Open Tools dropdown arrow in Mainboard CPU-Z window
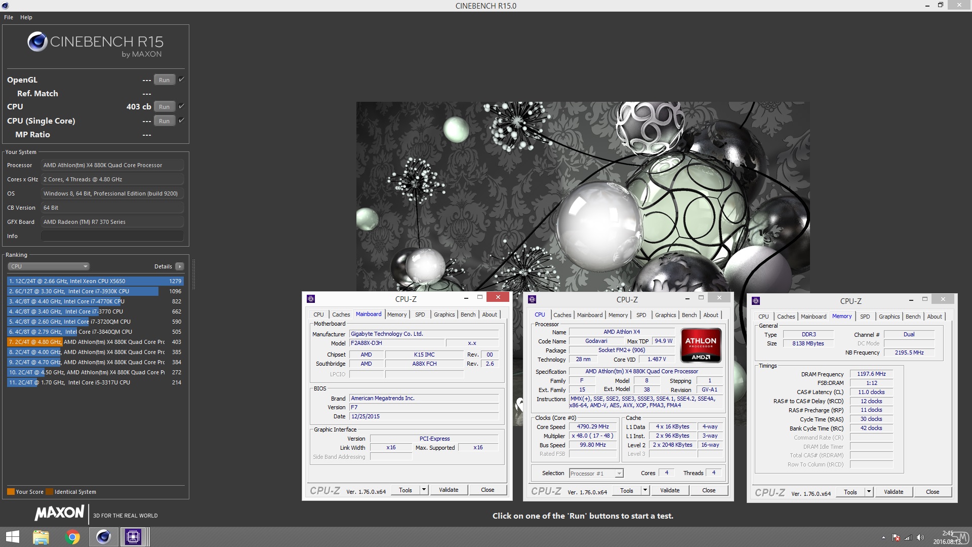Viewport: 972px width, 547px height. pyautogui.click(x=424, y=490)
